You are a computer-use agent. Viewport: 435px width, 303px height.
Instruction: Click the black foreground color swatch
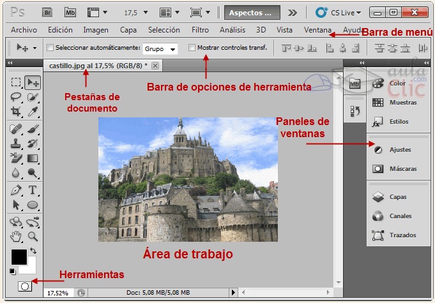click(19, 257)
